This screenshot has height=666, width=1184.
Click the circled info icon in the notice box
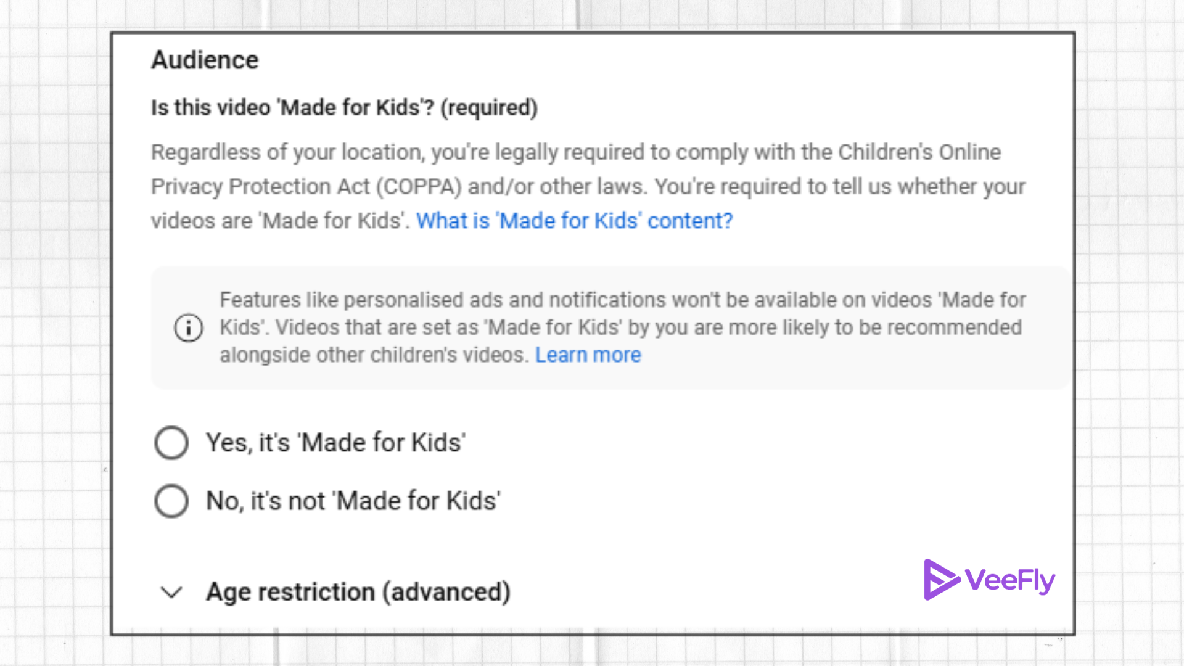coord(188,327)
